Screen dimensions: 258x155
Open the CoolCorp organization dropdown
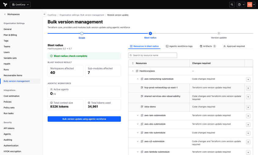click(20, 5)
